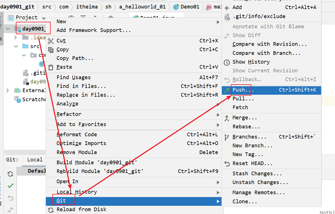Click the green checkmark commit icon

10,186
